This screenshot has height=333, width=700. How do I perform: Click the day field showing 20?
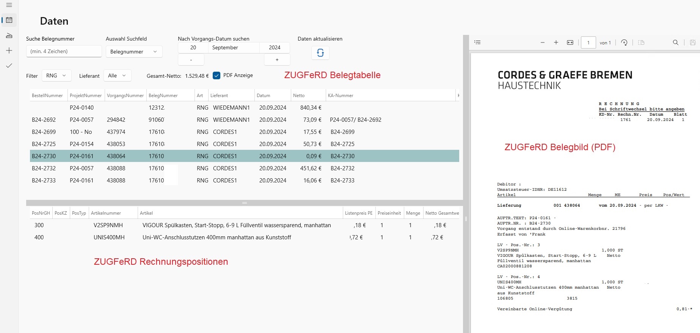pyautogui.click(x=193, y=47)
